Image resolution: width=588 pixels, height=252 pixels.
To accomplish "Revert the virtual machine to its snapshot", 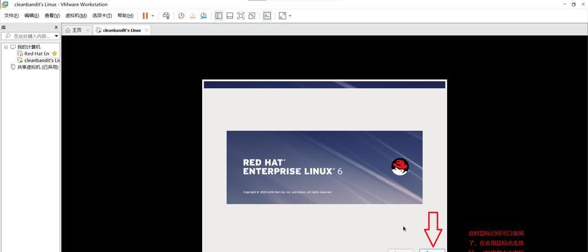I will point(193,16).
